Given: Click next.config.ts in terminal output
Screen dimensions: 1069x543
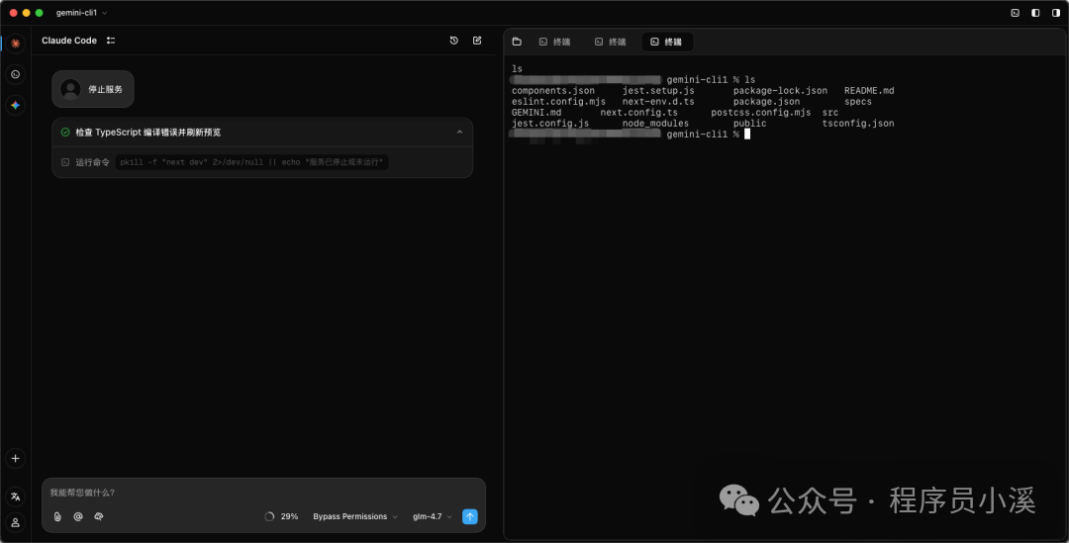Looking at the screenshot, I should tap(638, 113).
